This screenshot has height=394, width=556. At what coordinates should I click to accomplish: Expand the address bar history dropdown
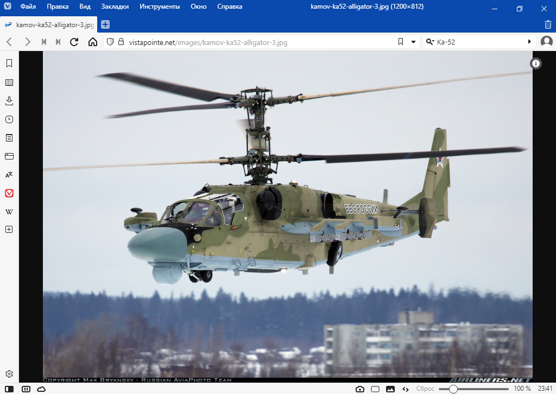[413, 42]
